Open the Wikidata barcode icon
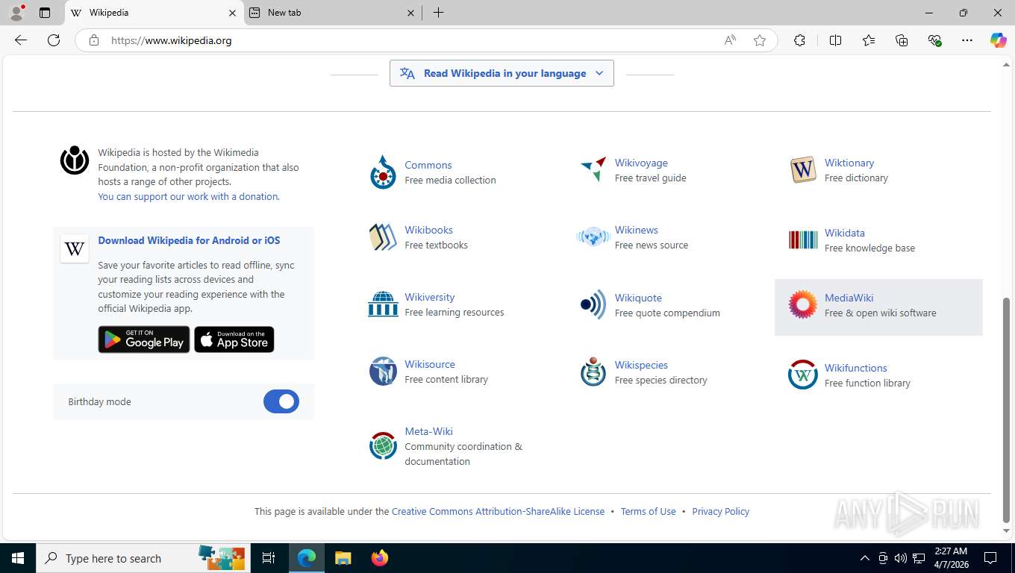The image size is (1015, 573). click(803, 239)
